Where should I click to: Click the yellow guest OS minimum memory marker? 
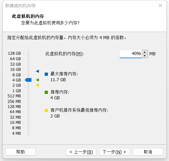pos(37,85)
